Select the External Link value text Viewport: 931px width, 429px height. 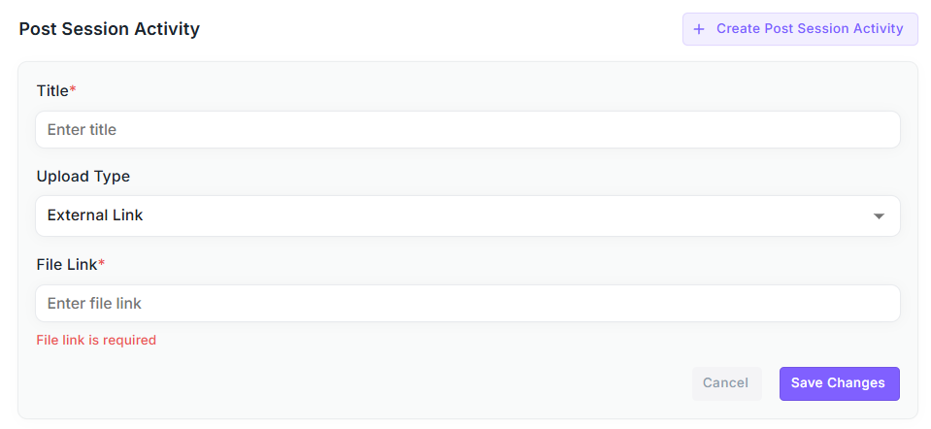click(95, 215)
